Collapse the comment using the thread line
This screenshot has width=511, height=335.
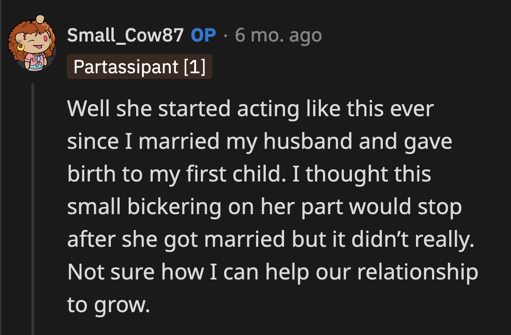click(33, 210)
